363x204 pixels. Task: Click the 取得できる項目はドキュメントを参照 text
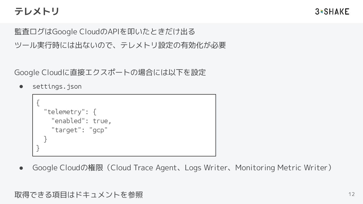(x=79, y=194)
